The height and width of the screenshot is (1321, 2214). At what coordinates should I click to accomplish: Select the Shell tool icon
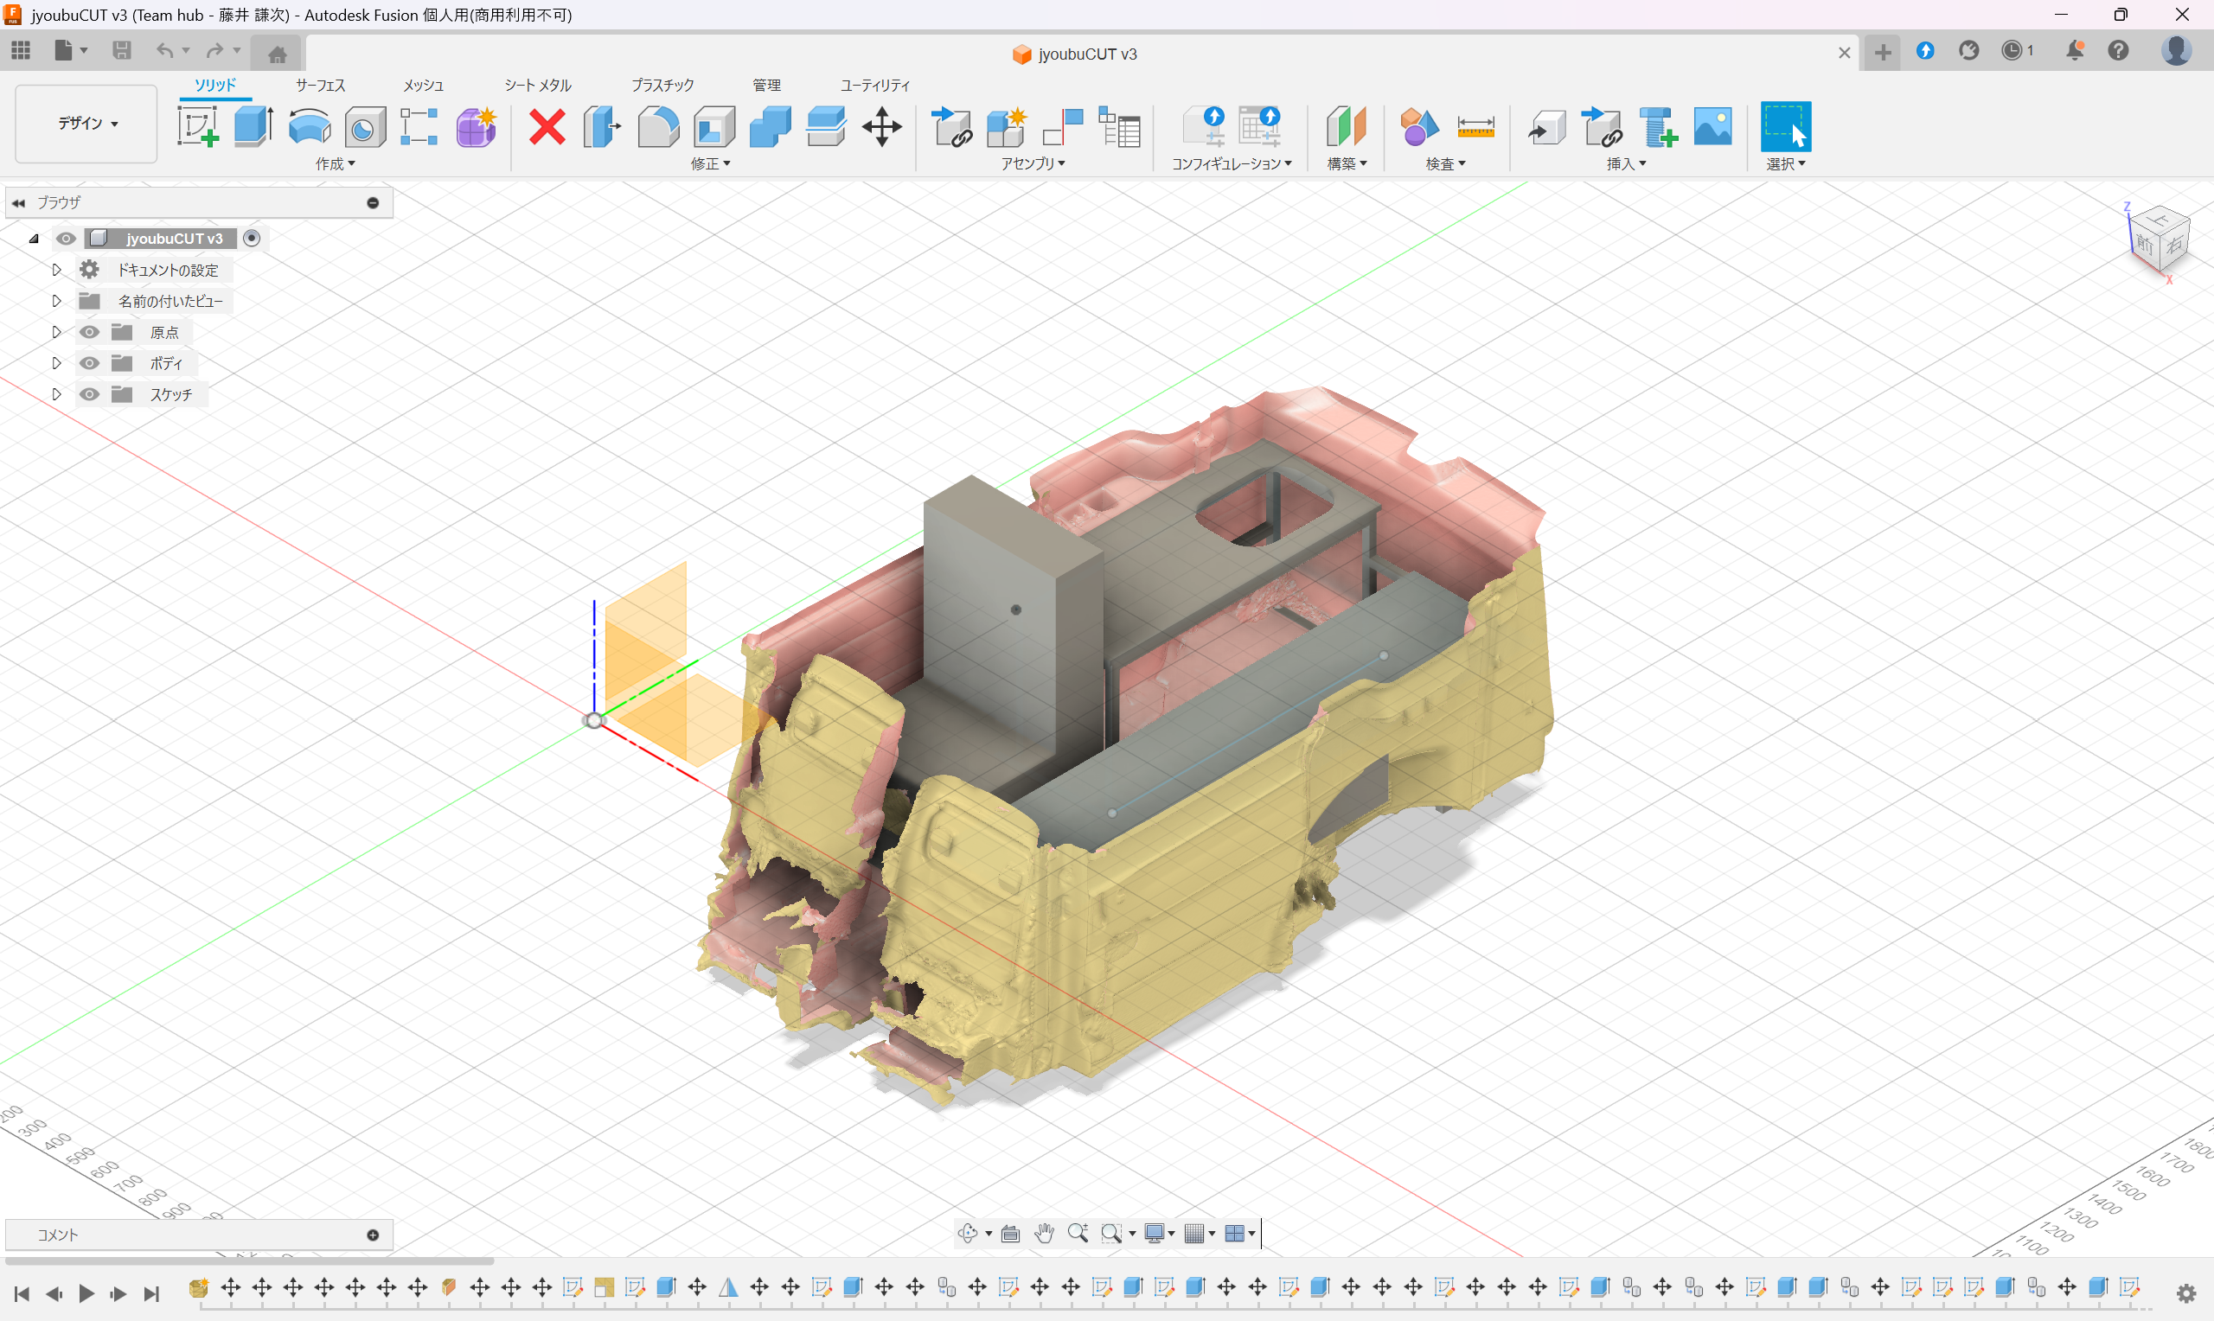click(x=714, y=126)
